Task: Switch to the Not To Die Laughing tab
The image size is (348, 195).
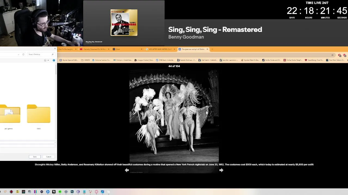Action: (x=66, y=49)
